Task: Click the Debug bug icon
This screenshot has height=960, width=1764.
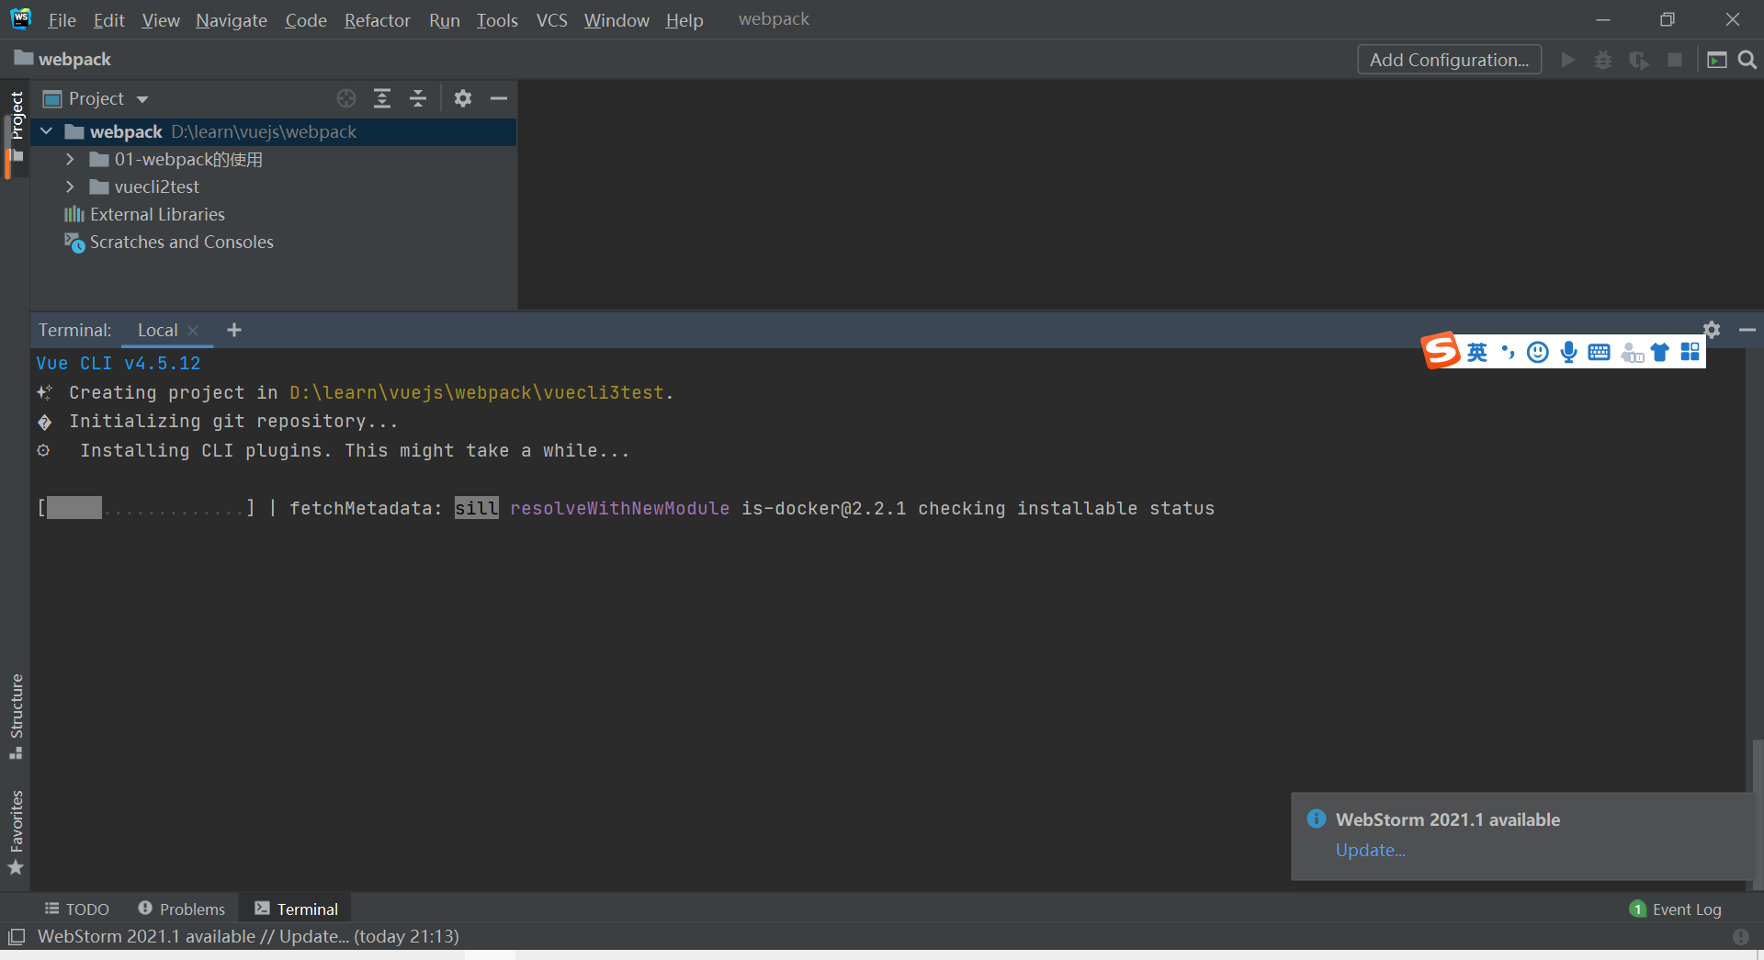Action: [x=1603, y=60]
